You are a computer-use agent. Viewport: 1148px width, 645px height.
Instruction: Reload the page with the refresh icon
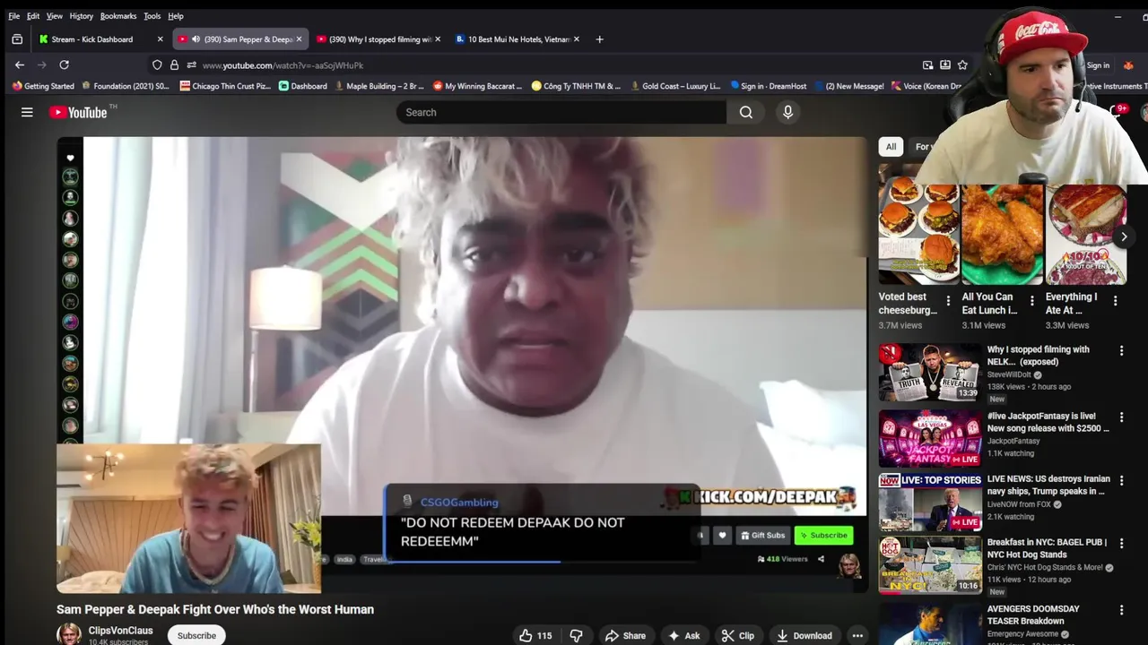64,64
